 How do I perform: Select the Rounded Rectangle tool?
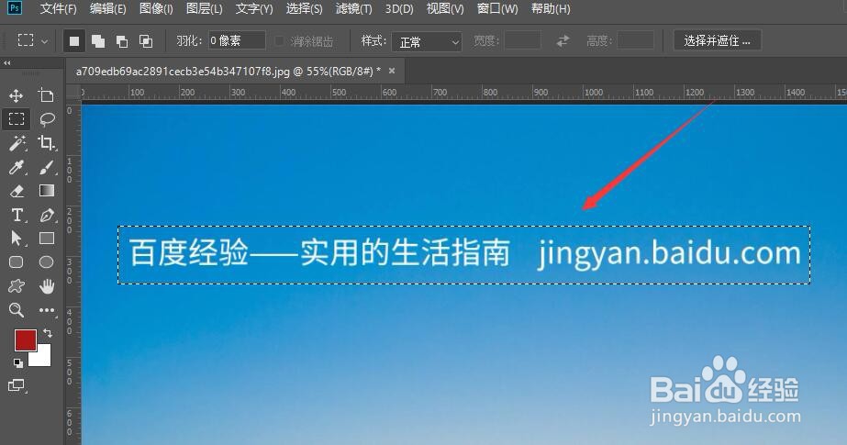pos(17,261)
